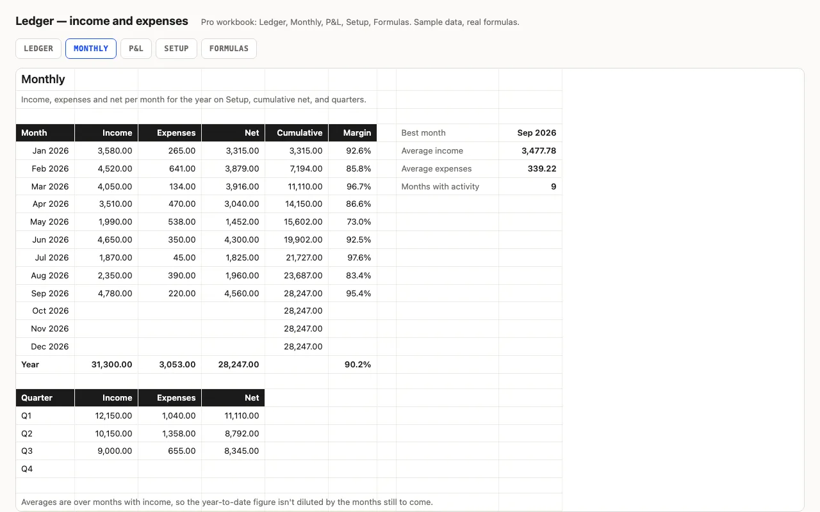
Task: Click the Margin column header
Action: 353,132
